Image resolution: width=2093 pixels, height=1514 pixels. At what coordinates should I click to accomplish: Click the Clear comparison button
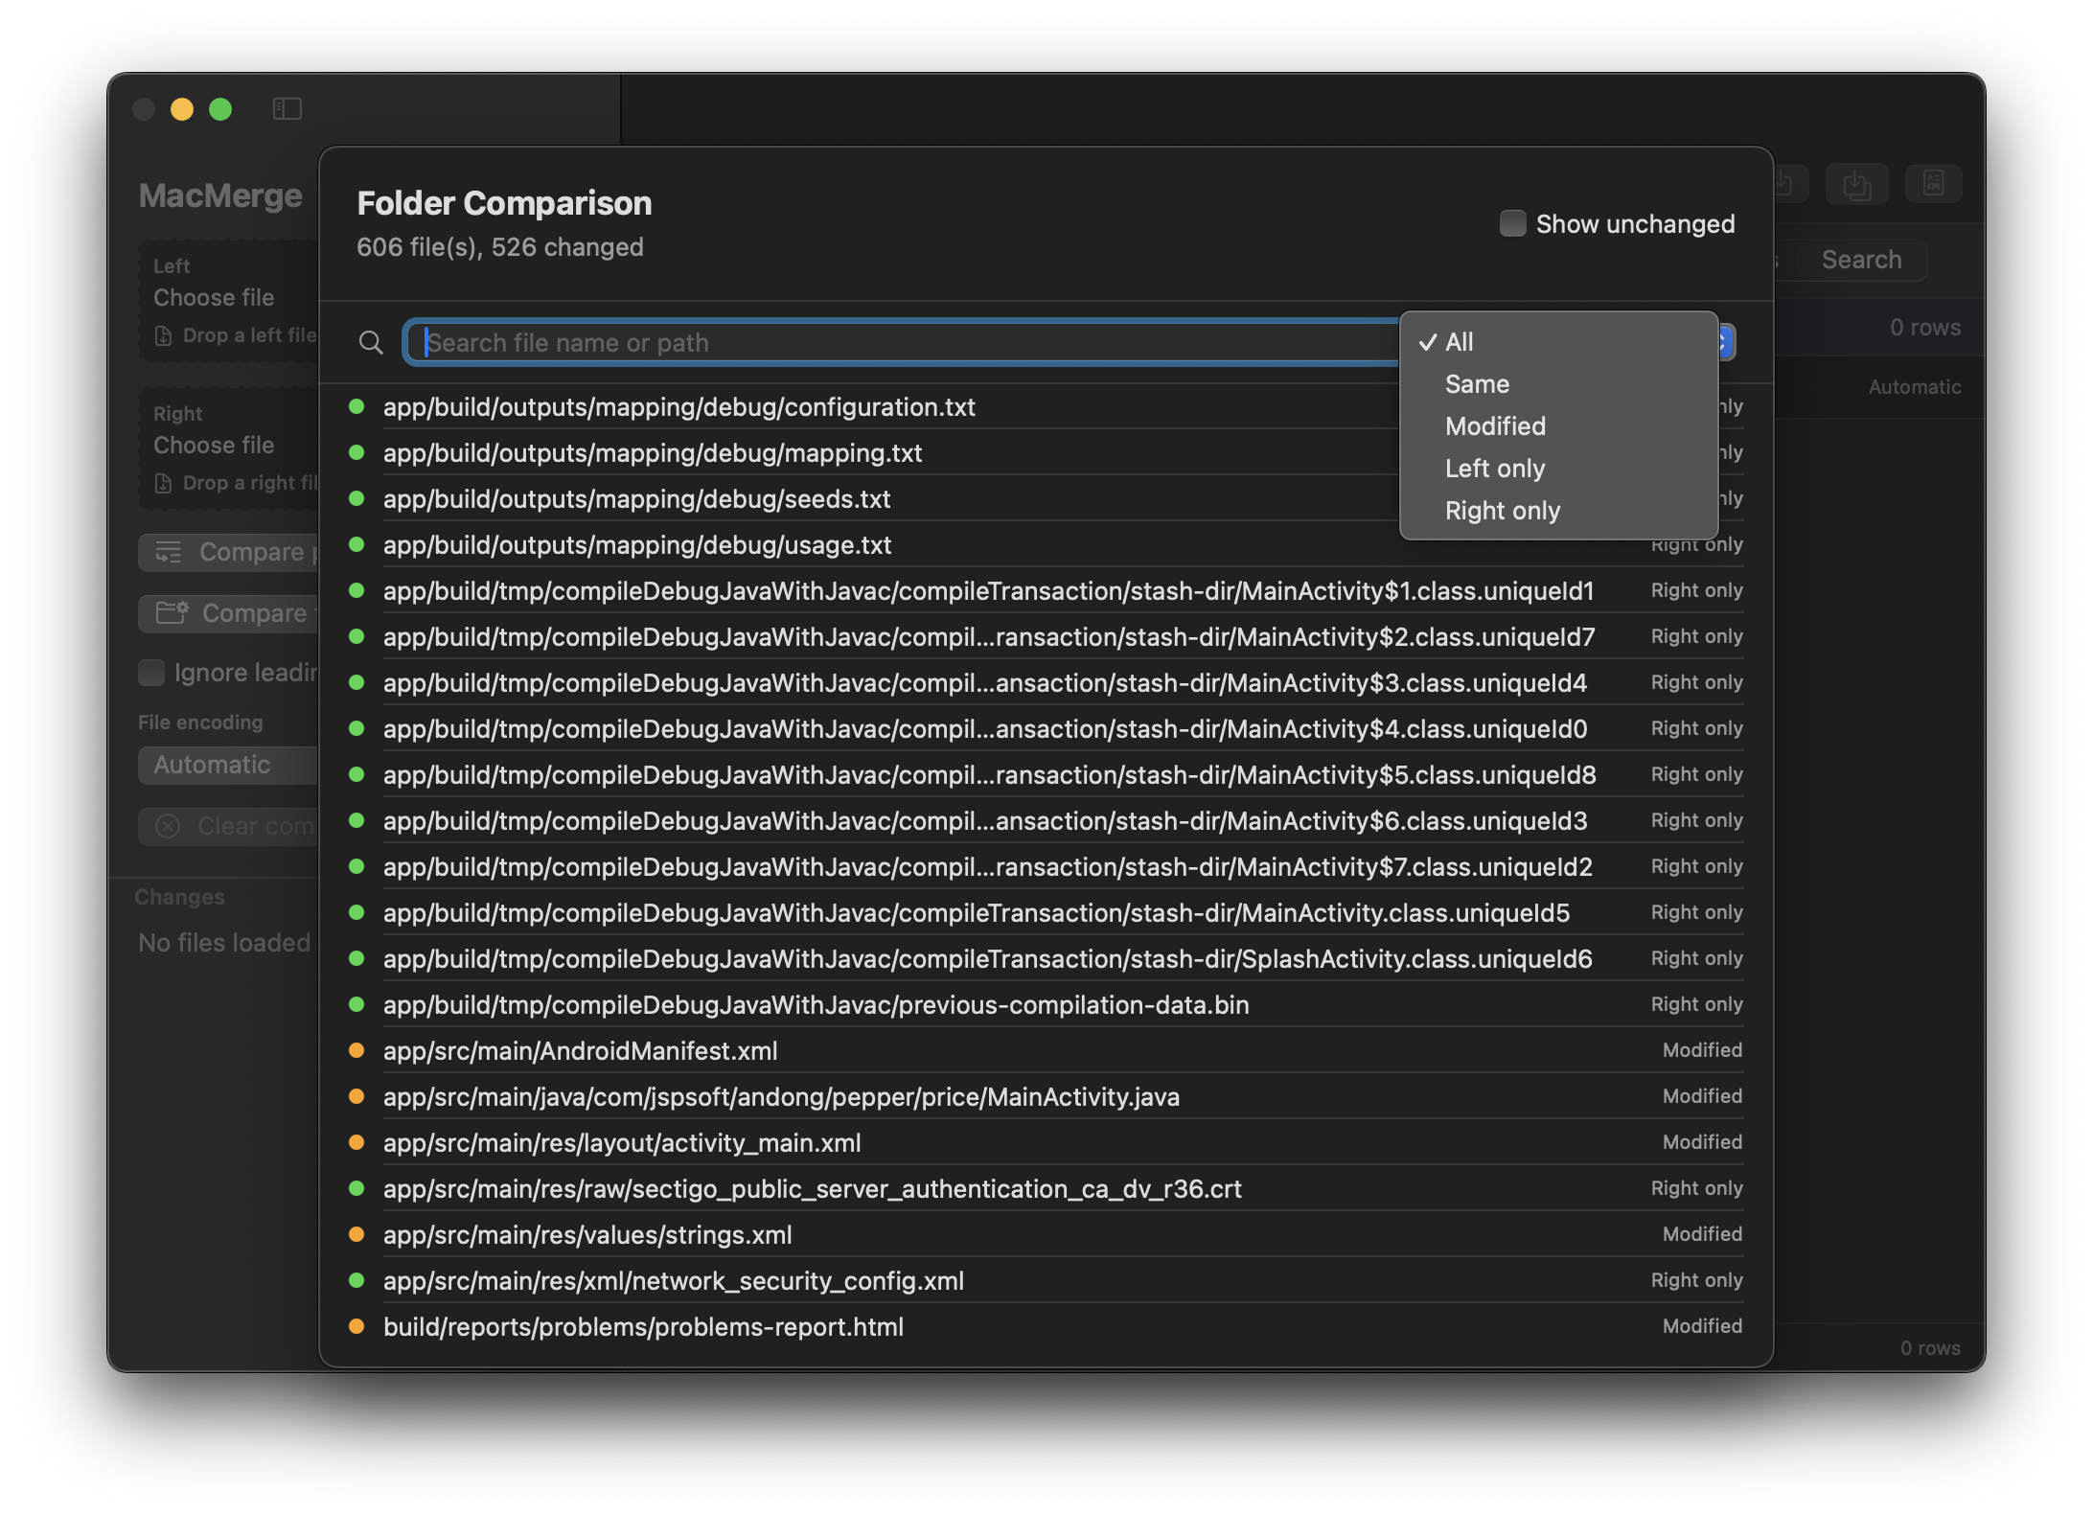click(x=228, y=826)
